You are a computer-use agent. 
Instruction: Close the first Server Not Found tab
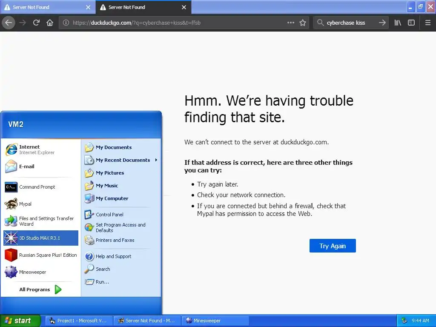tap(88, 7)
